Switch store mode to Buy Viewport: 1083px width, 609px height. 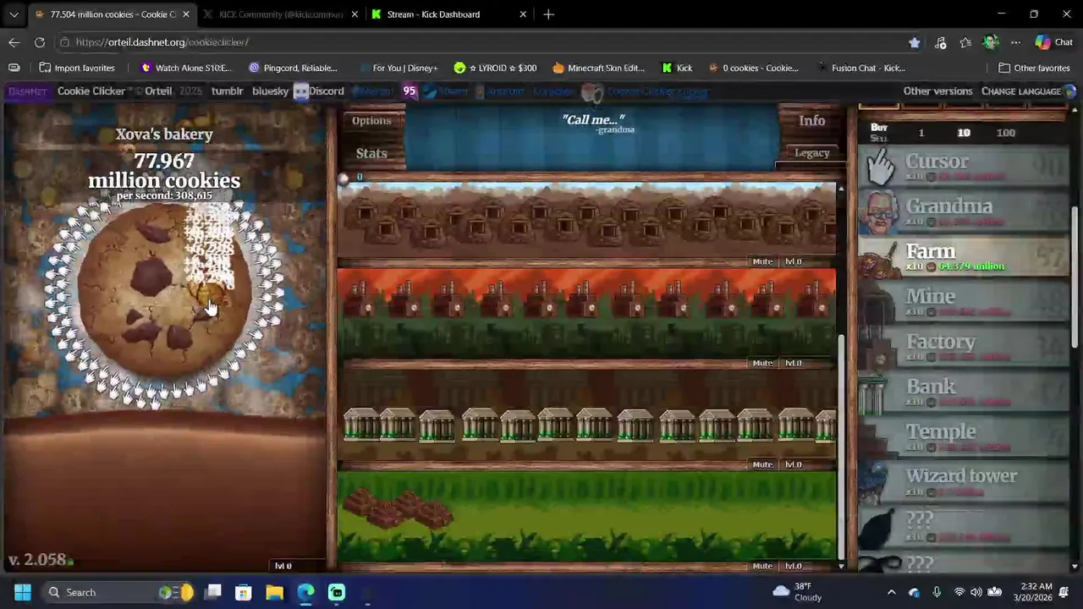coord(879,127)
